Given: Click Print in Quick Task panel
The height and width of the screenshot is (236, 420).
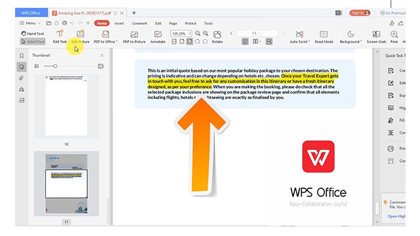Looking at the screenshot, I should (x=396, y=149).
